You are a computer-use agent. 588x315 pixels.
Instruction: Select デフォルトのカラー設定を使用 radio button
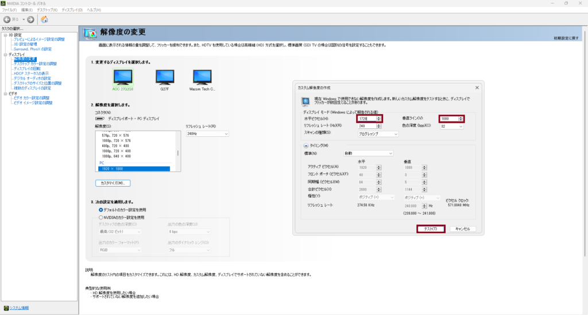pos(101,210)
